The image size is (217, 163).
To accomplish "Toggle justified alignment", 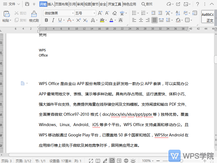I will pos(155,20).
